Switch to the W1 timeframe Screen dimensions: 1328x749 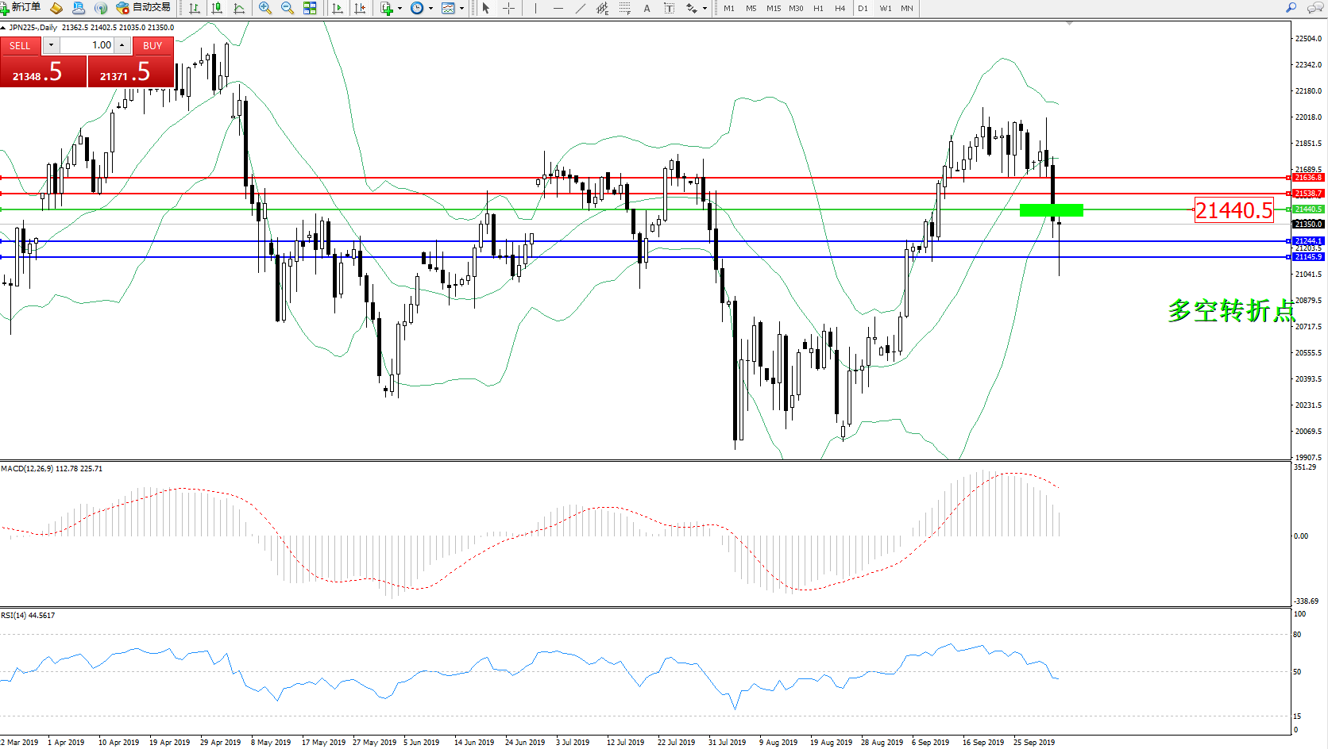(886, 8)
